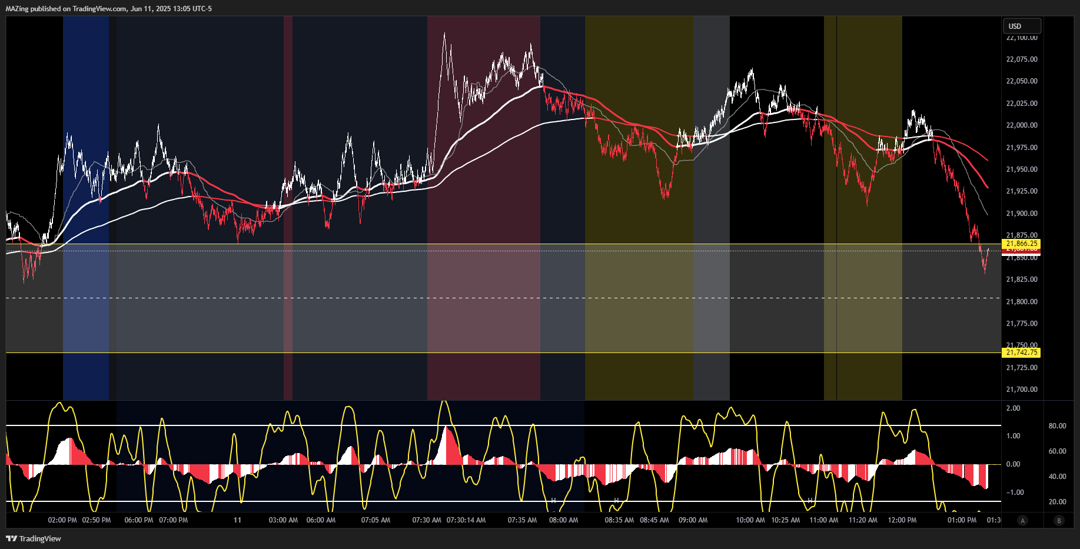Click the 60.00 indicator scale value
1080x549 pixels.
click(x=1057, y=451)
